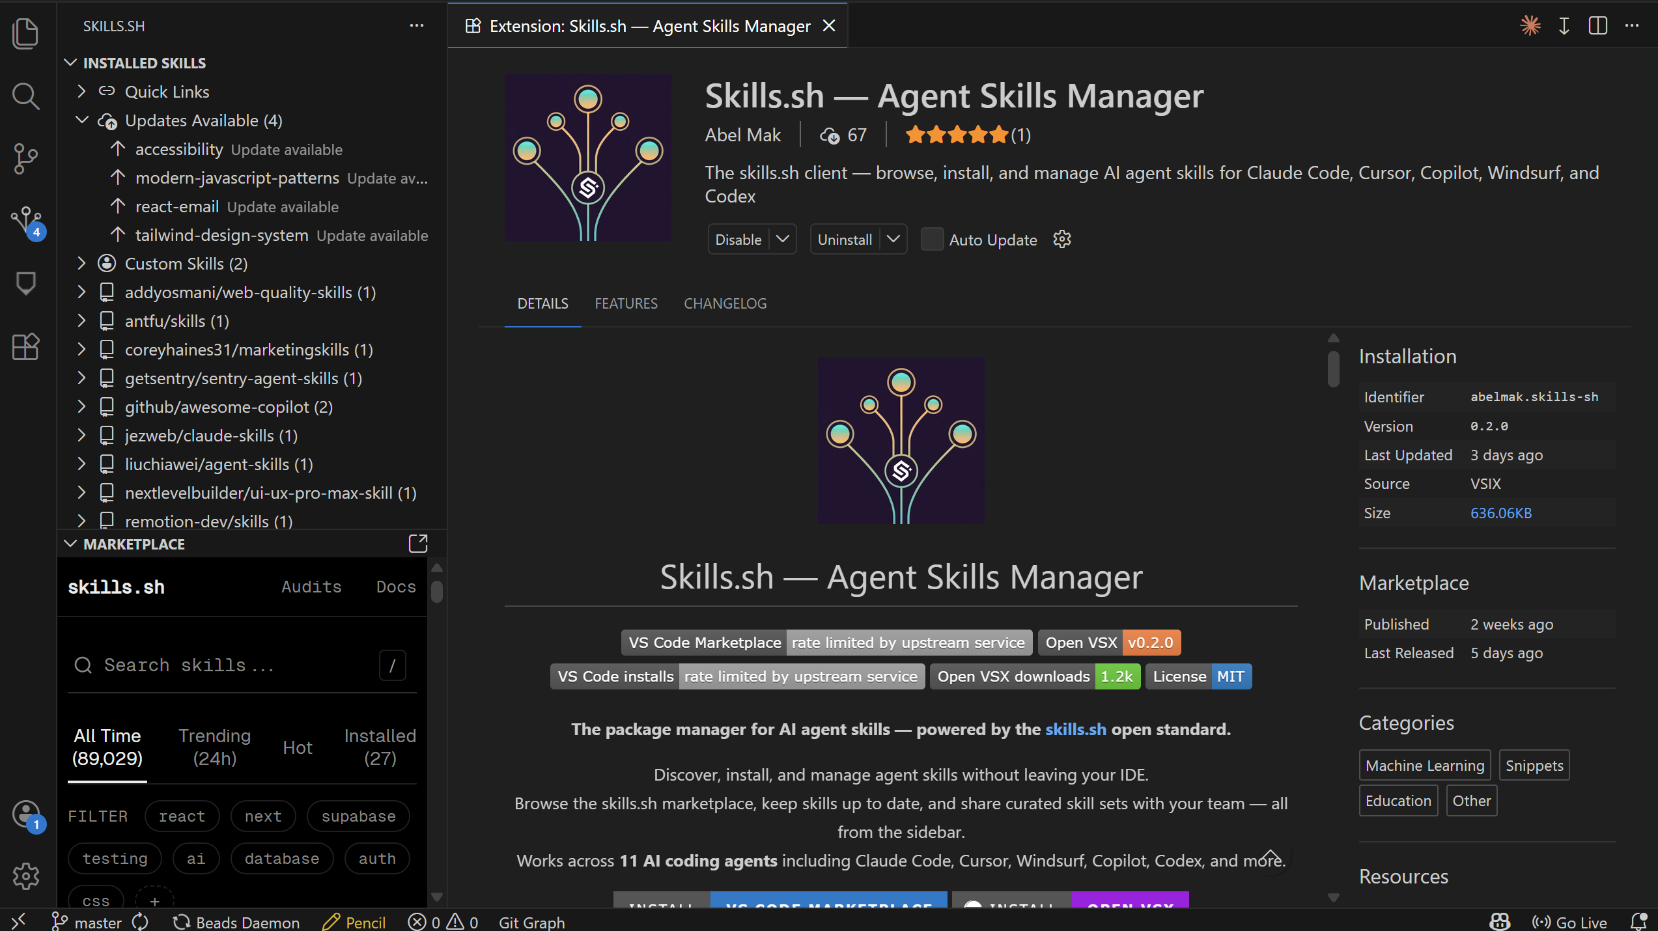Toggle the testing filter chip
The image size is (1658, 931).
coord(115,858)
